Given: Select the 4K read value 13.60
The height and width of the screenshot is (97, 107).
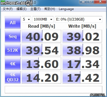Looking at the screenshot, I should point(41,64).
